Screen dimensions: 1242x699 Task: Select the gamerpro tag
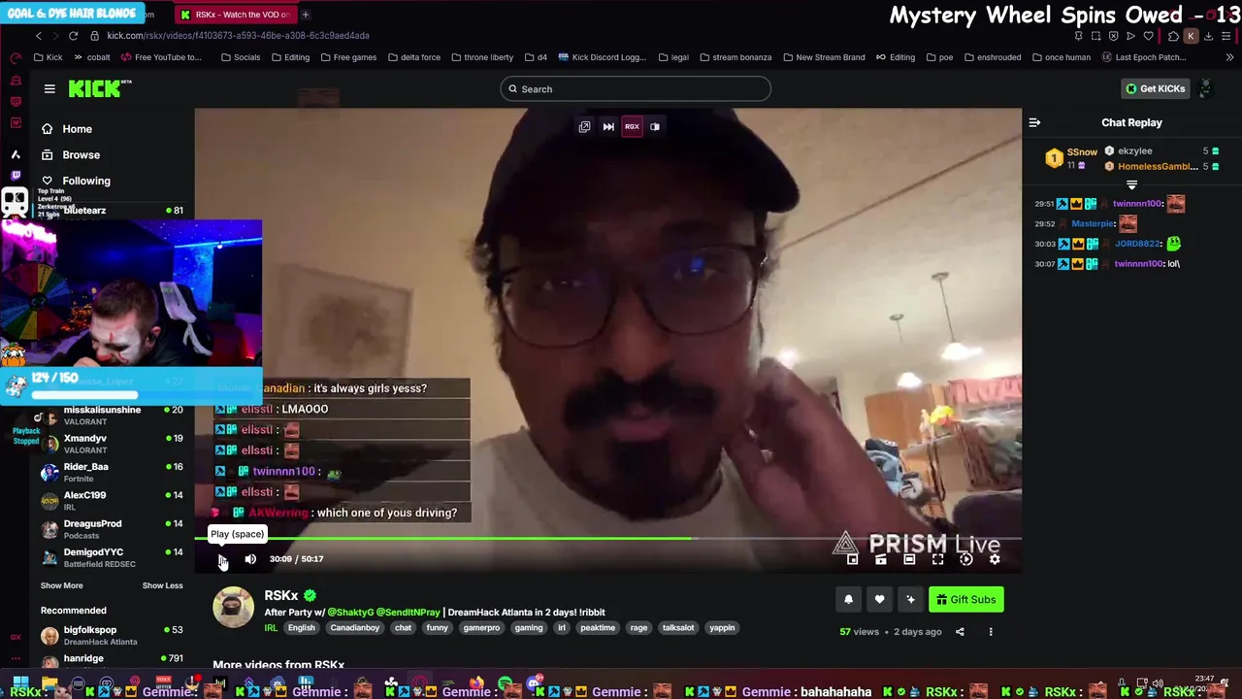click(481, 628)
